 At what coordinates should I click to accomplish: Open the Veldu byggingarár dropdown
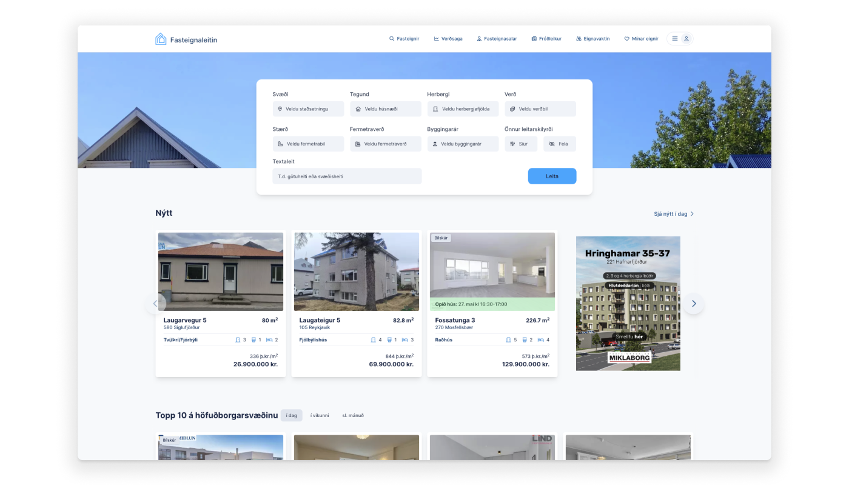point(463,144)
